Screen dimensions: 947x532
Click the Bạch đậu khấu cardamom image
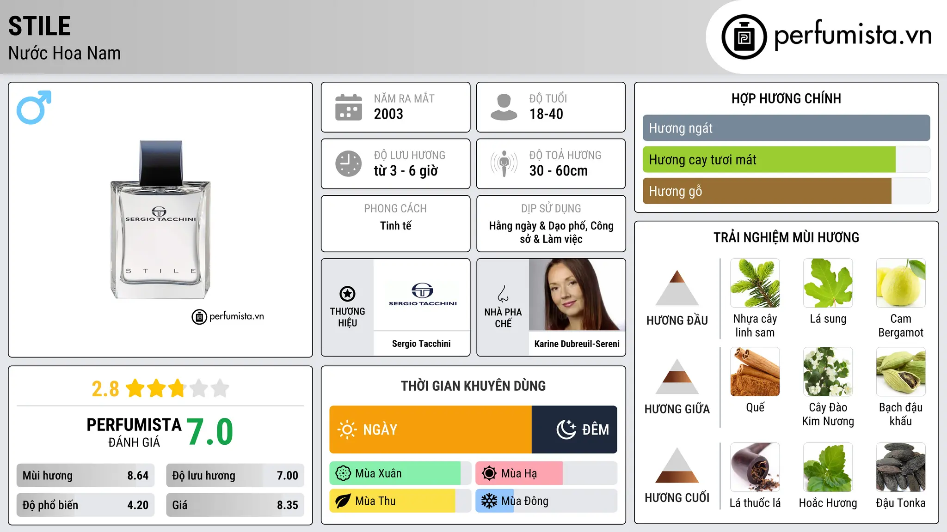901,372
